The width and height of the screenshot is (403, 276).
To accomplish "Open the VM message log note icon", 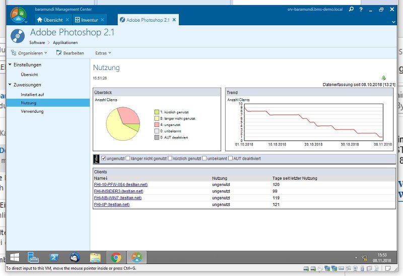I will (388, 268).
